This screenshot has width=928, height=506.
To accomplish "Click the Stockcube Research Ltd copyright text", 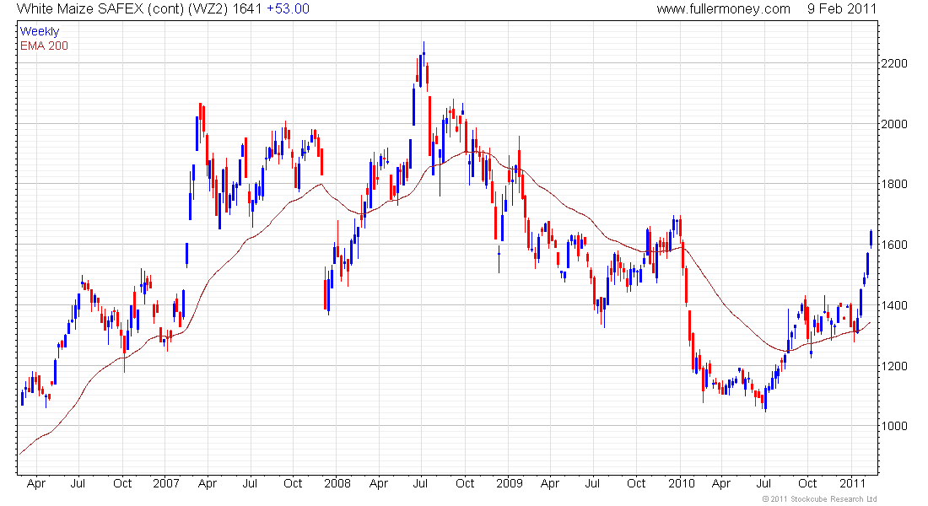I will pos(819,499).
